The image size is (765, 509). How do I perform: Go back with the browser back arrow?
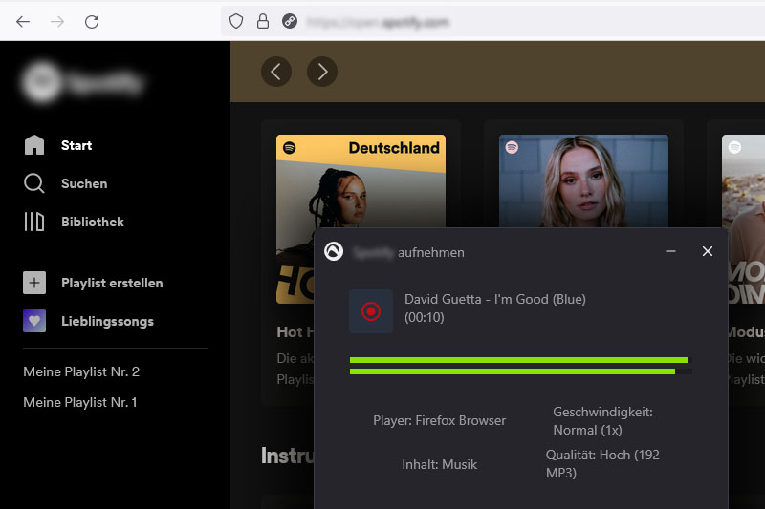click(x=23, y=21)
